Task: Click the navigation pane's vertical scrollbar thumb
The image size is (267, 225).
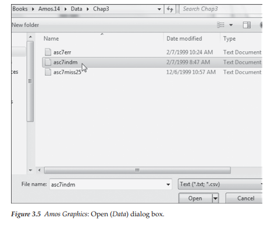Action: [x=30, y=81]
